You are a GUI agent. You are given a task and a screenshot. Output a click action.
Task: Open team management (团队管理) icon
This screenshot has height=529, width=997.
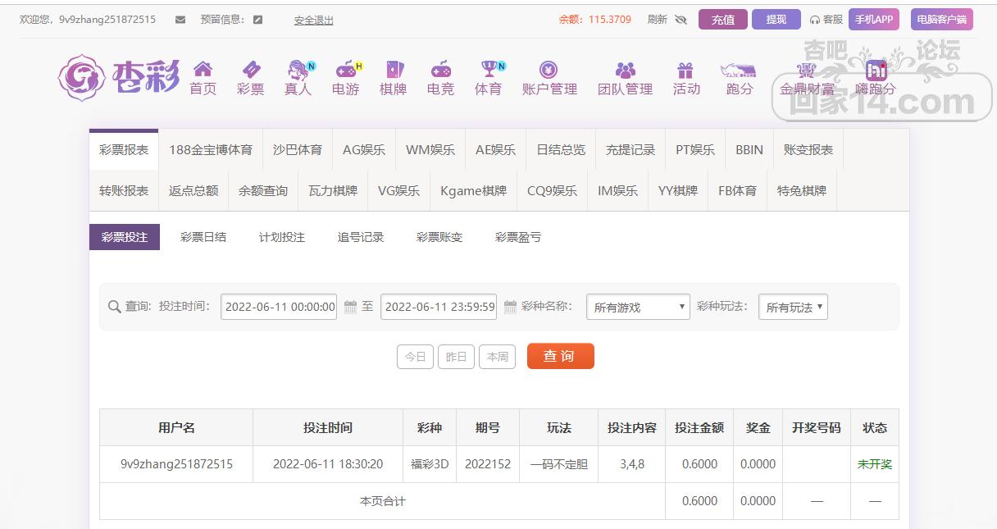(x=625, y=69)
